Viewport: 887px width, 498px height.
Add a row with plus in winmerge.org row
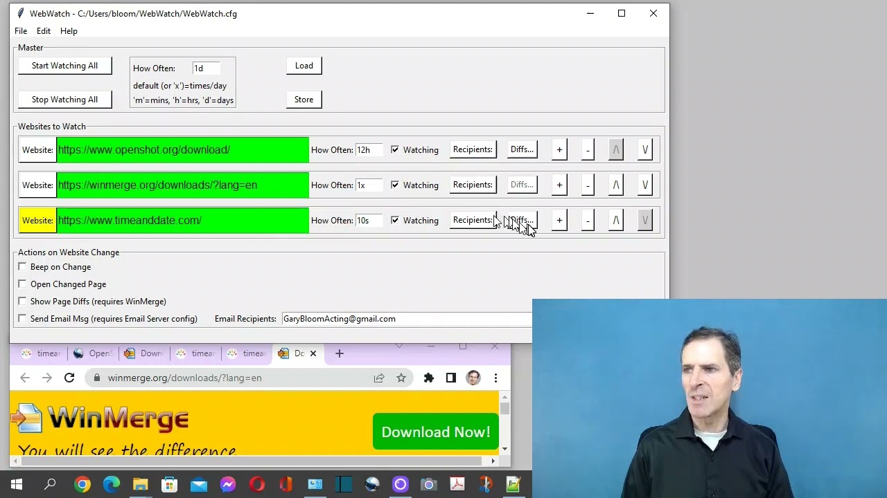[x=559, y=185]
